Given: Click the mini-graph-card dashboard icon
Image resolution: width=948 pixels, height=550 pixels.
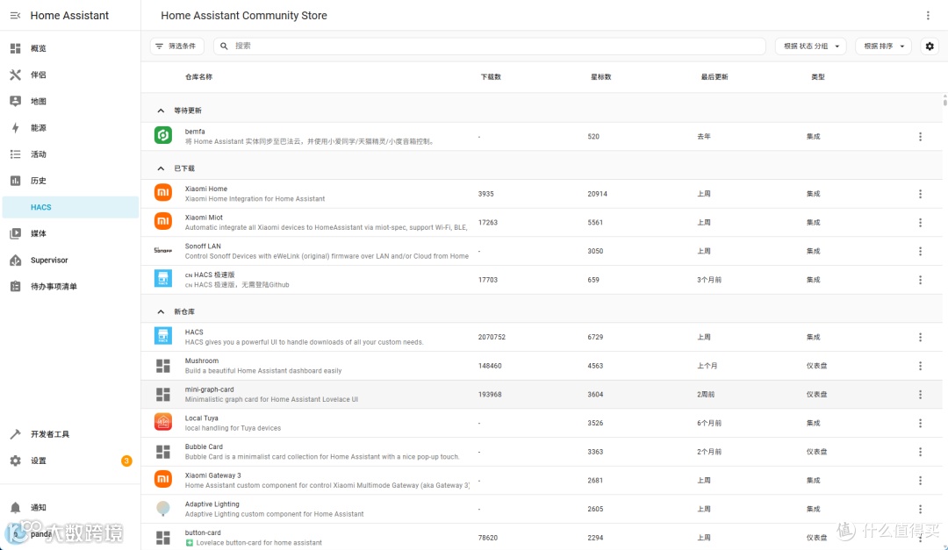Looking at the screenshot, I should [x=162, y=394].
